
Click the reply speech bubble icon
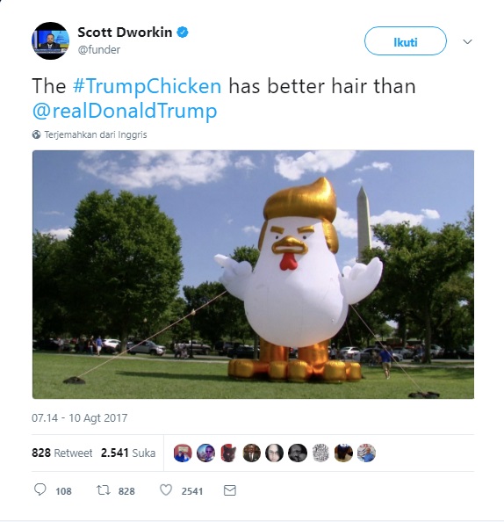coord(40,489)
